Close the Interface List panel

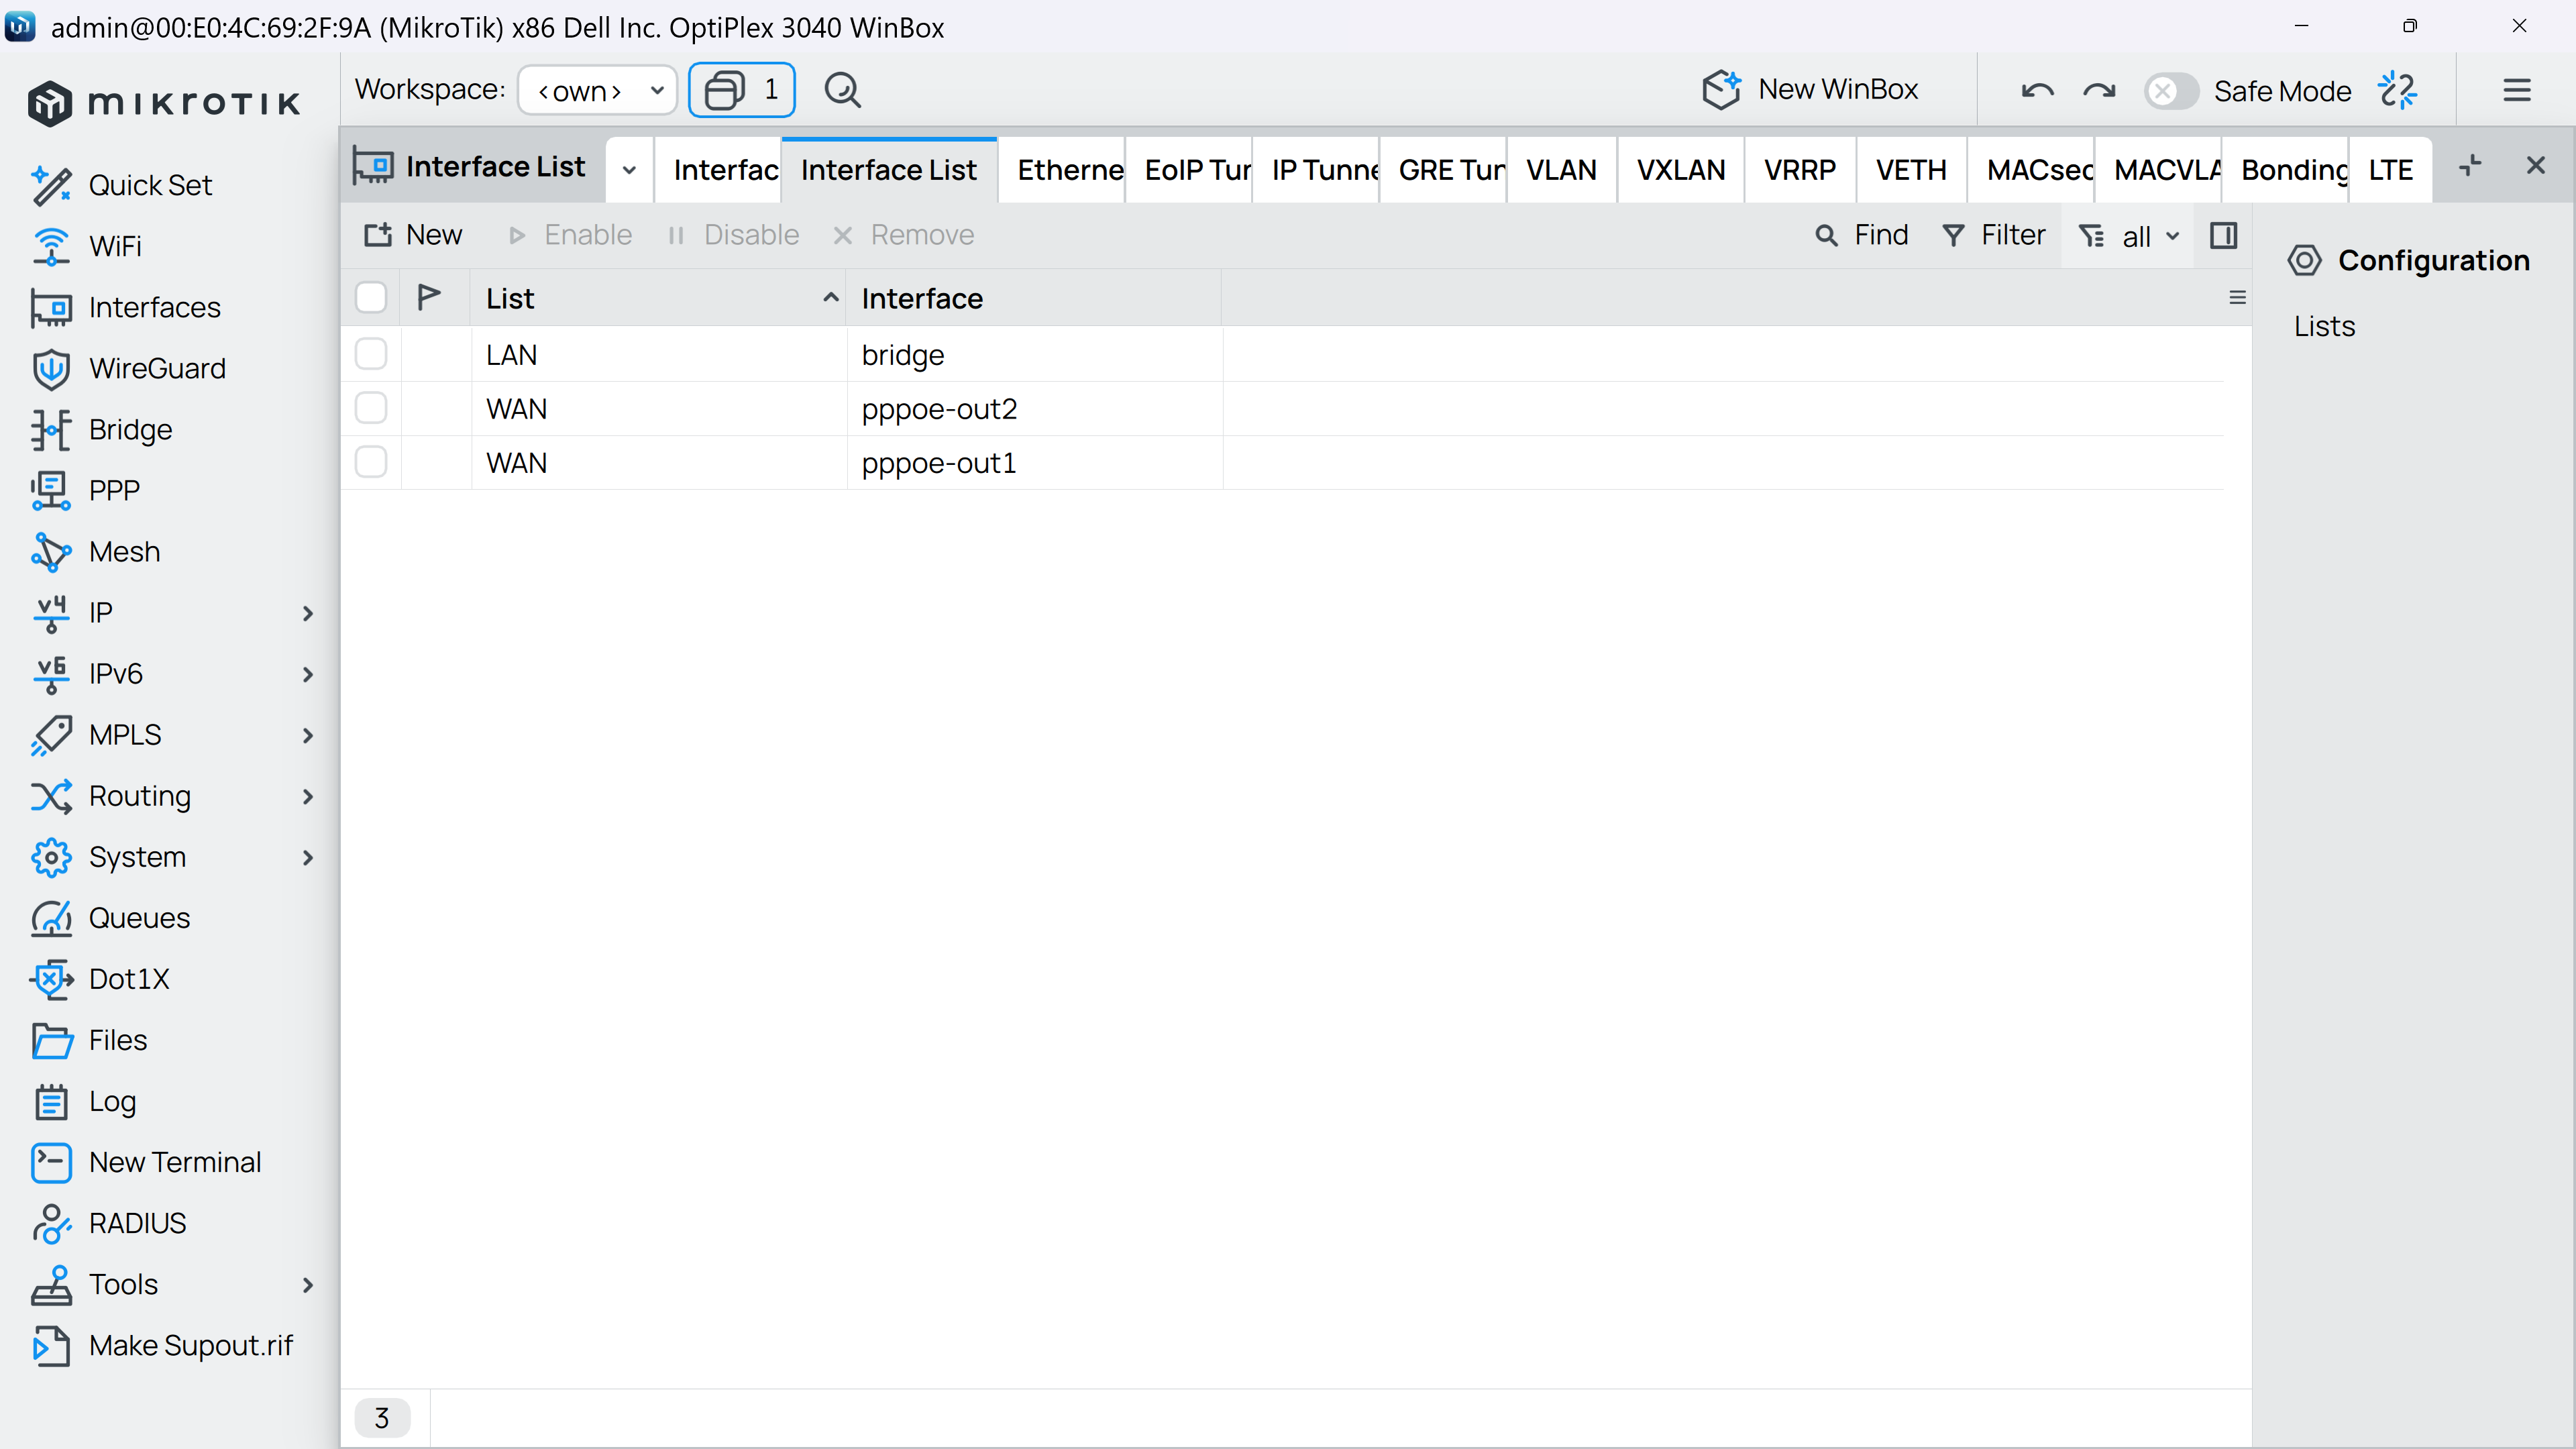click(x=2535, y=166)
